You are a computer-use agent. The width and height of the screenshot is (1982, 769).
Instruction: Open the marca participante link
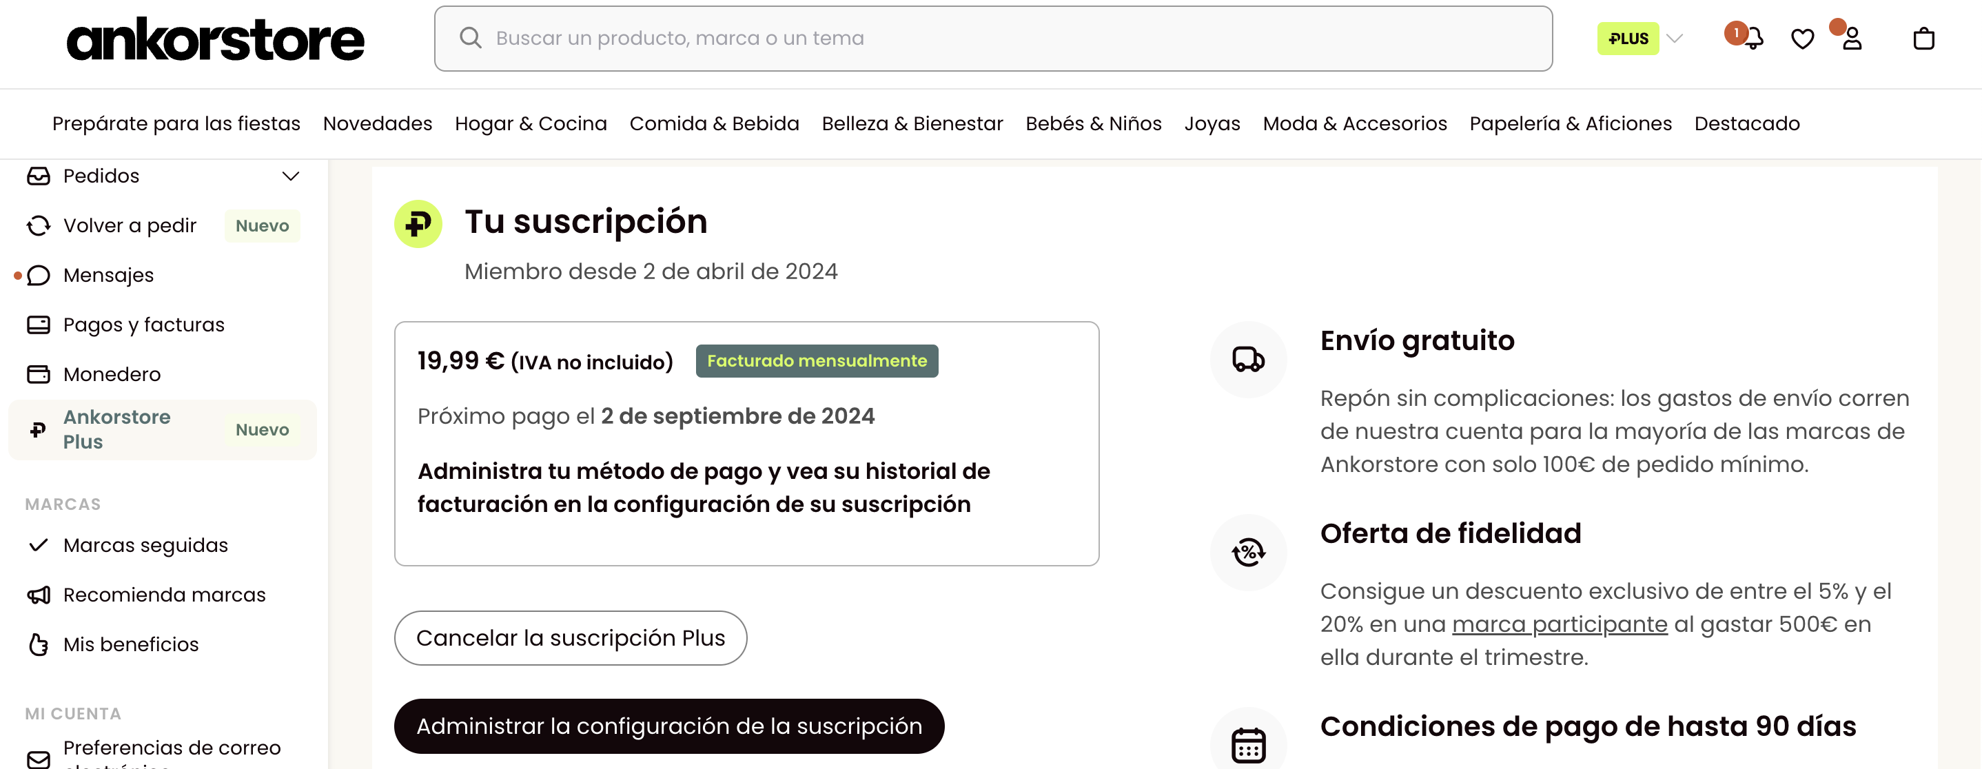(x=1559, y=624)
